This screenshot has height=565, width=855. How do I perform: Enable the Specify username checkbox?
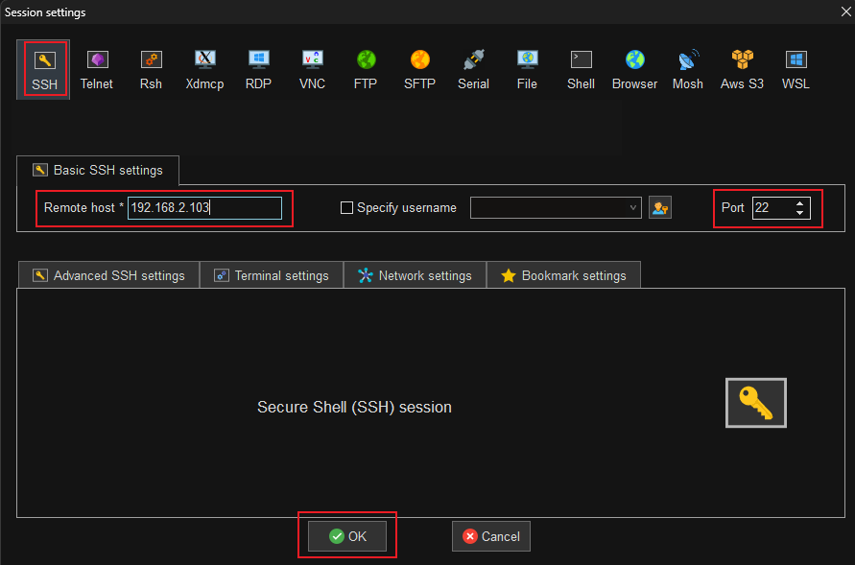pos(346,207)
